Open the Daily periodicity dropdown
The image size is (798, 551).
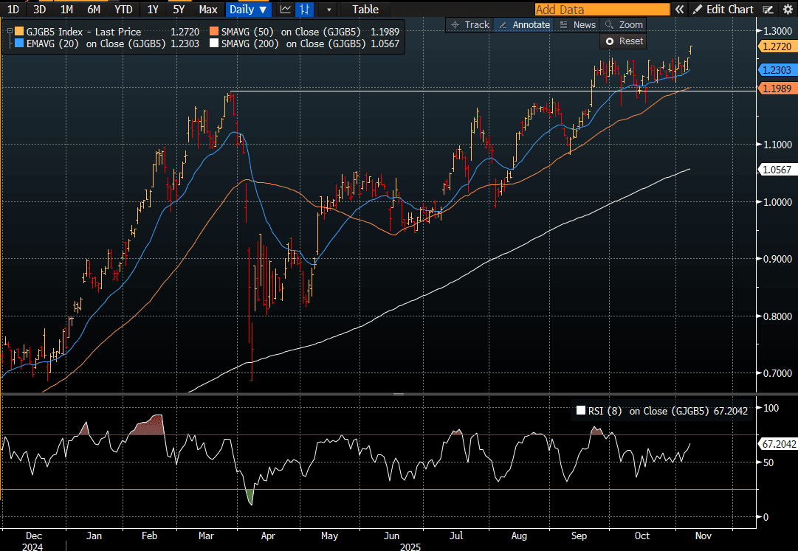click(x=248, y=10)
